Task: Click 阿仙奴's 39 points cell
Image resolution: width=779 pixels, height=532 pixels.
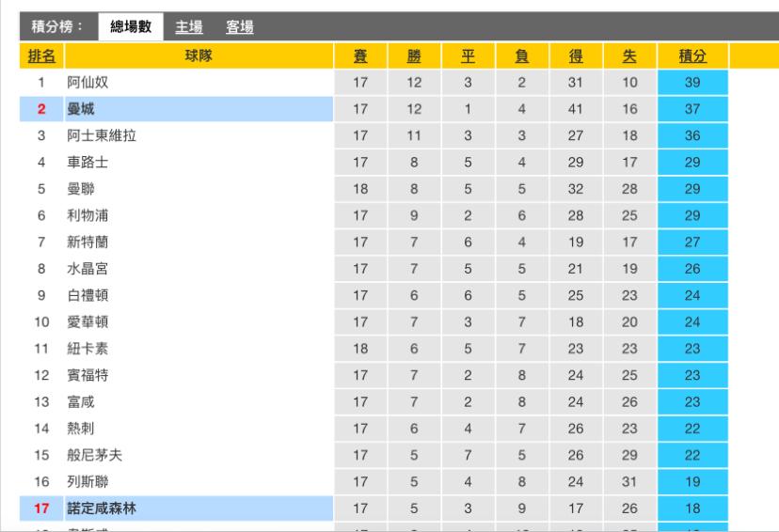Action: coord(692,84)
